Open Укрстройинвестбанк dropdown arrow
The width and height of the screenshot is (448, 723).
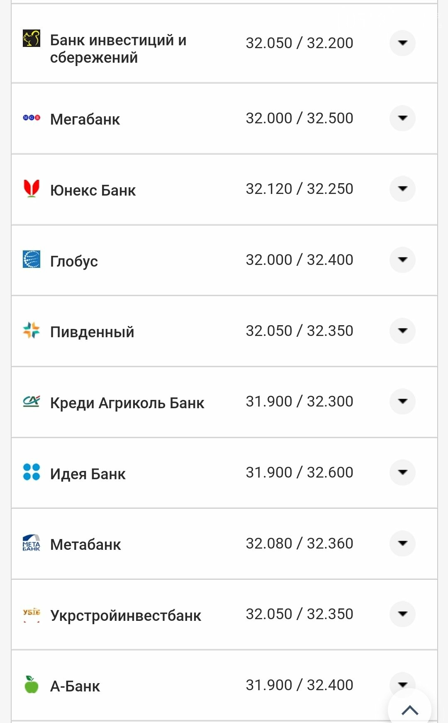click(x=402, y=614)
